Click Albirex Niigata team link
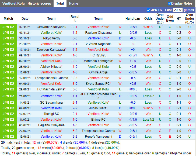 tap(50, 67)
